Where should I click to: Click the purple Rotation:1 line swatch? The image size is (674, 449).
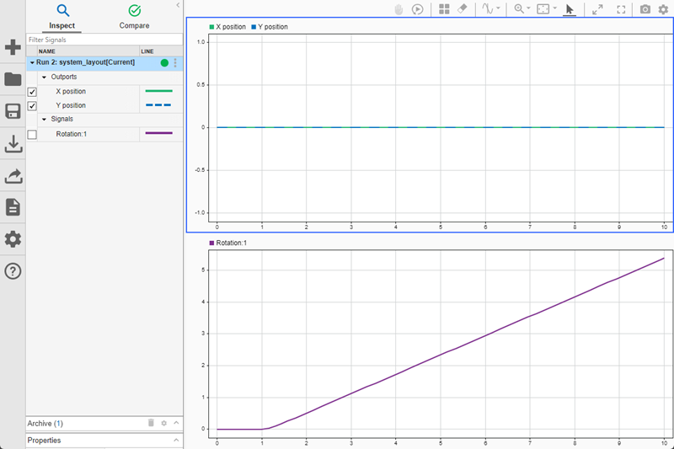pyautogui.click(x=158, y=133)
